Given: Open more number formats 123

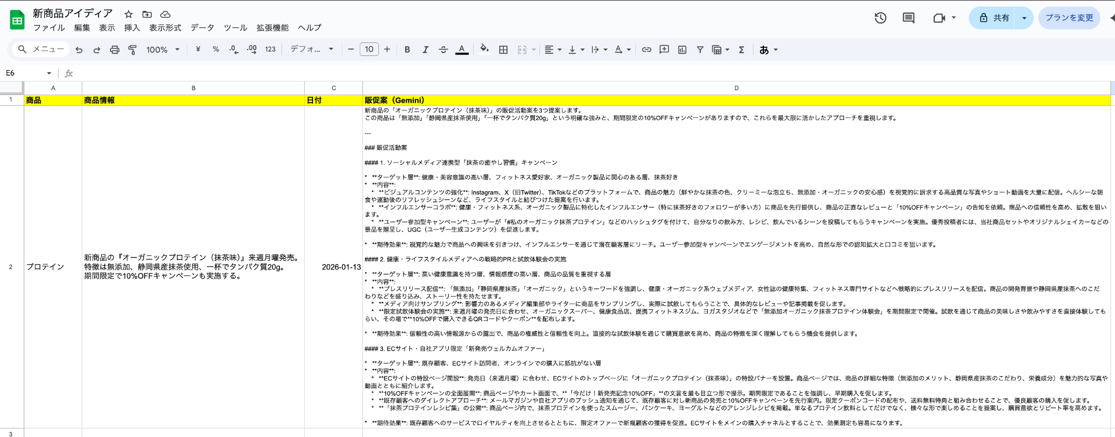Looking at the screenshot, I should tap(270, 49).
